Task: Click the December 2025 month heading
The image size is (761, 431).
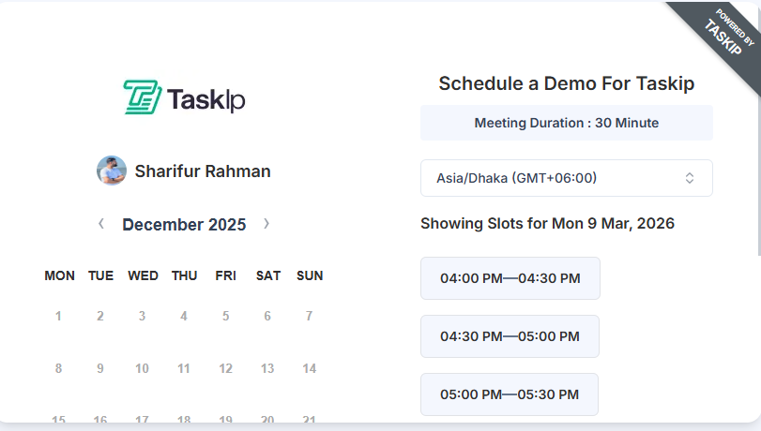Action: (184, 225)
